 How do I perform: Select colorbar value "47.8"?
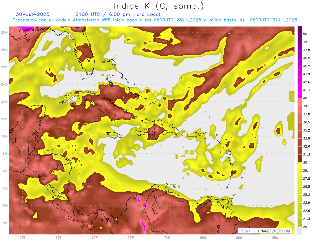[306, 50]
